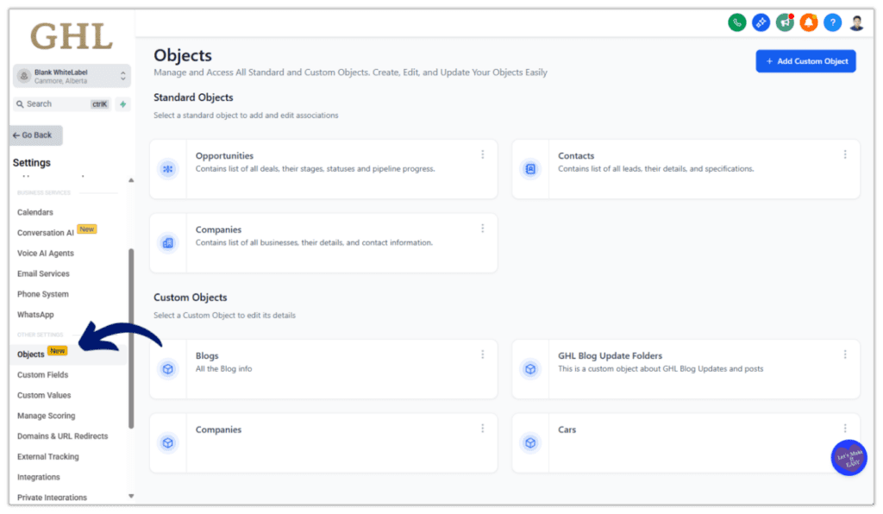883x514 pixels.
Task: Open the megaphone announcements icon
Action: 785,23
